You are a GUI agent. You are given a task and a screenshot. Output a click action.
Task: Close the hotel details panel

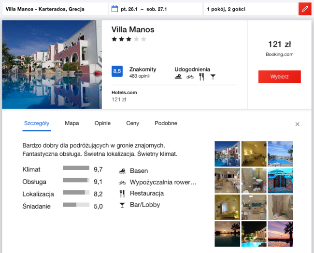click(298, 124)
